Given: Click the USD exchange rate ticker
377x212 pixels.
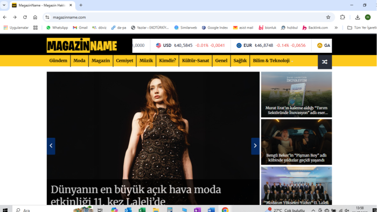Looking at the screenshot, I should pyautogui.click(x=191, y=45).
